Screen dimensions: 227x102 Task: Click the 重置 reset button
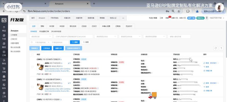86,42
